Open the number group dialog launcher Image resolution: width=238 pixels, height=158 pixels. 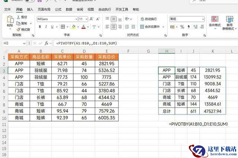205,35
